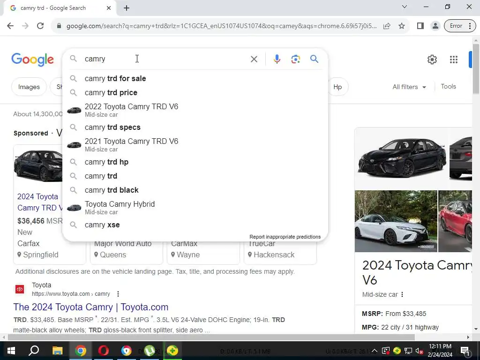Viewport: 480px width, 360px height.
Task: Open the search Tools button
Action: click(x=448, y=87)
